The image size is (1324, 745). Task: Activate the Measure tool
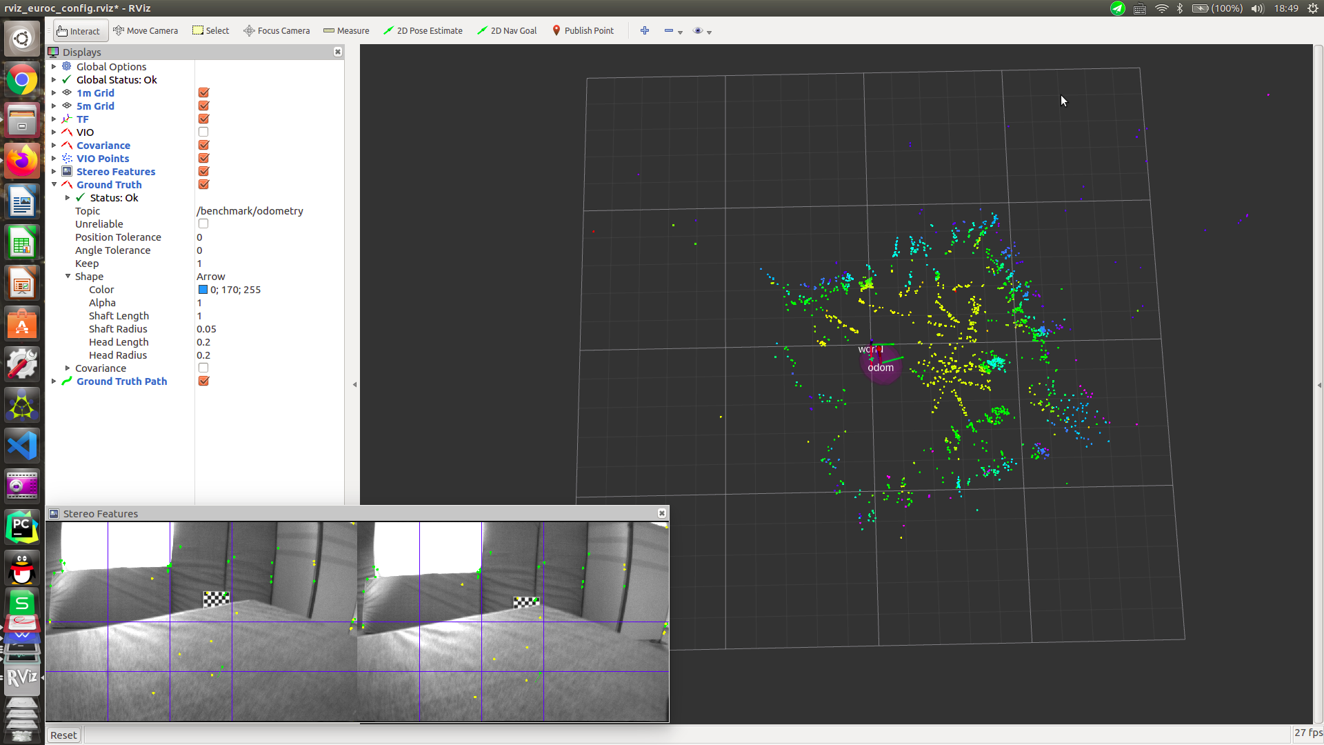(346, 30)
